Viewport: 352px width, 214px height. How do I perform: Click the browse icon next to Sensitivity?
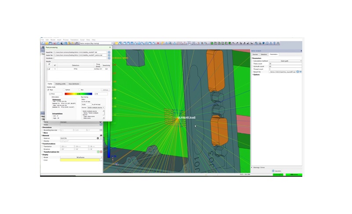[109, 58]
